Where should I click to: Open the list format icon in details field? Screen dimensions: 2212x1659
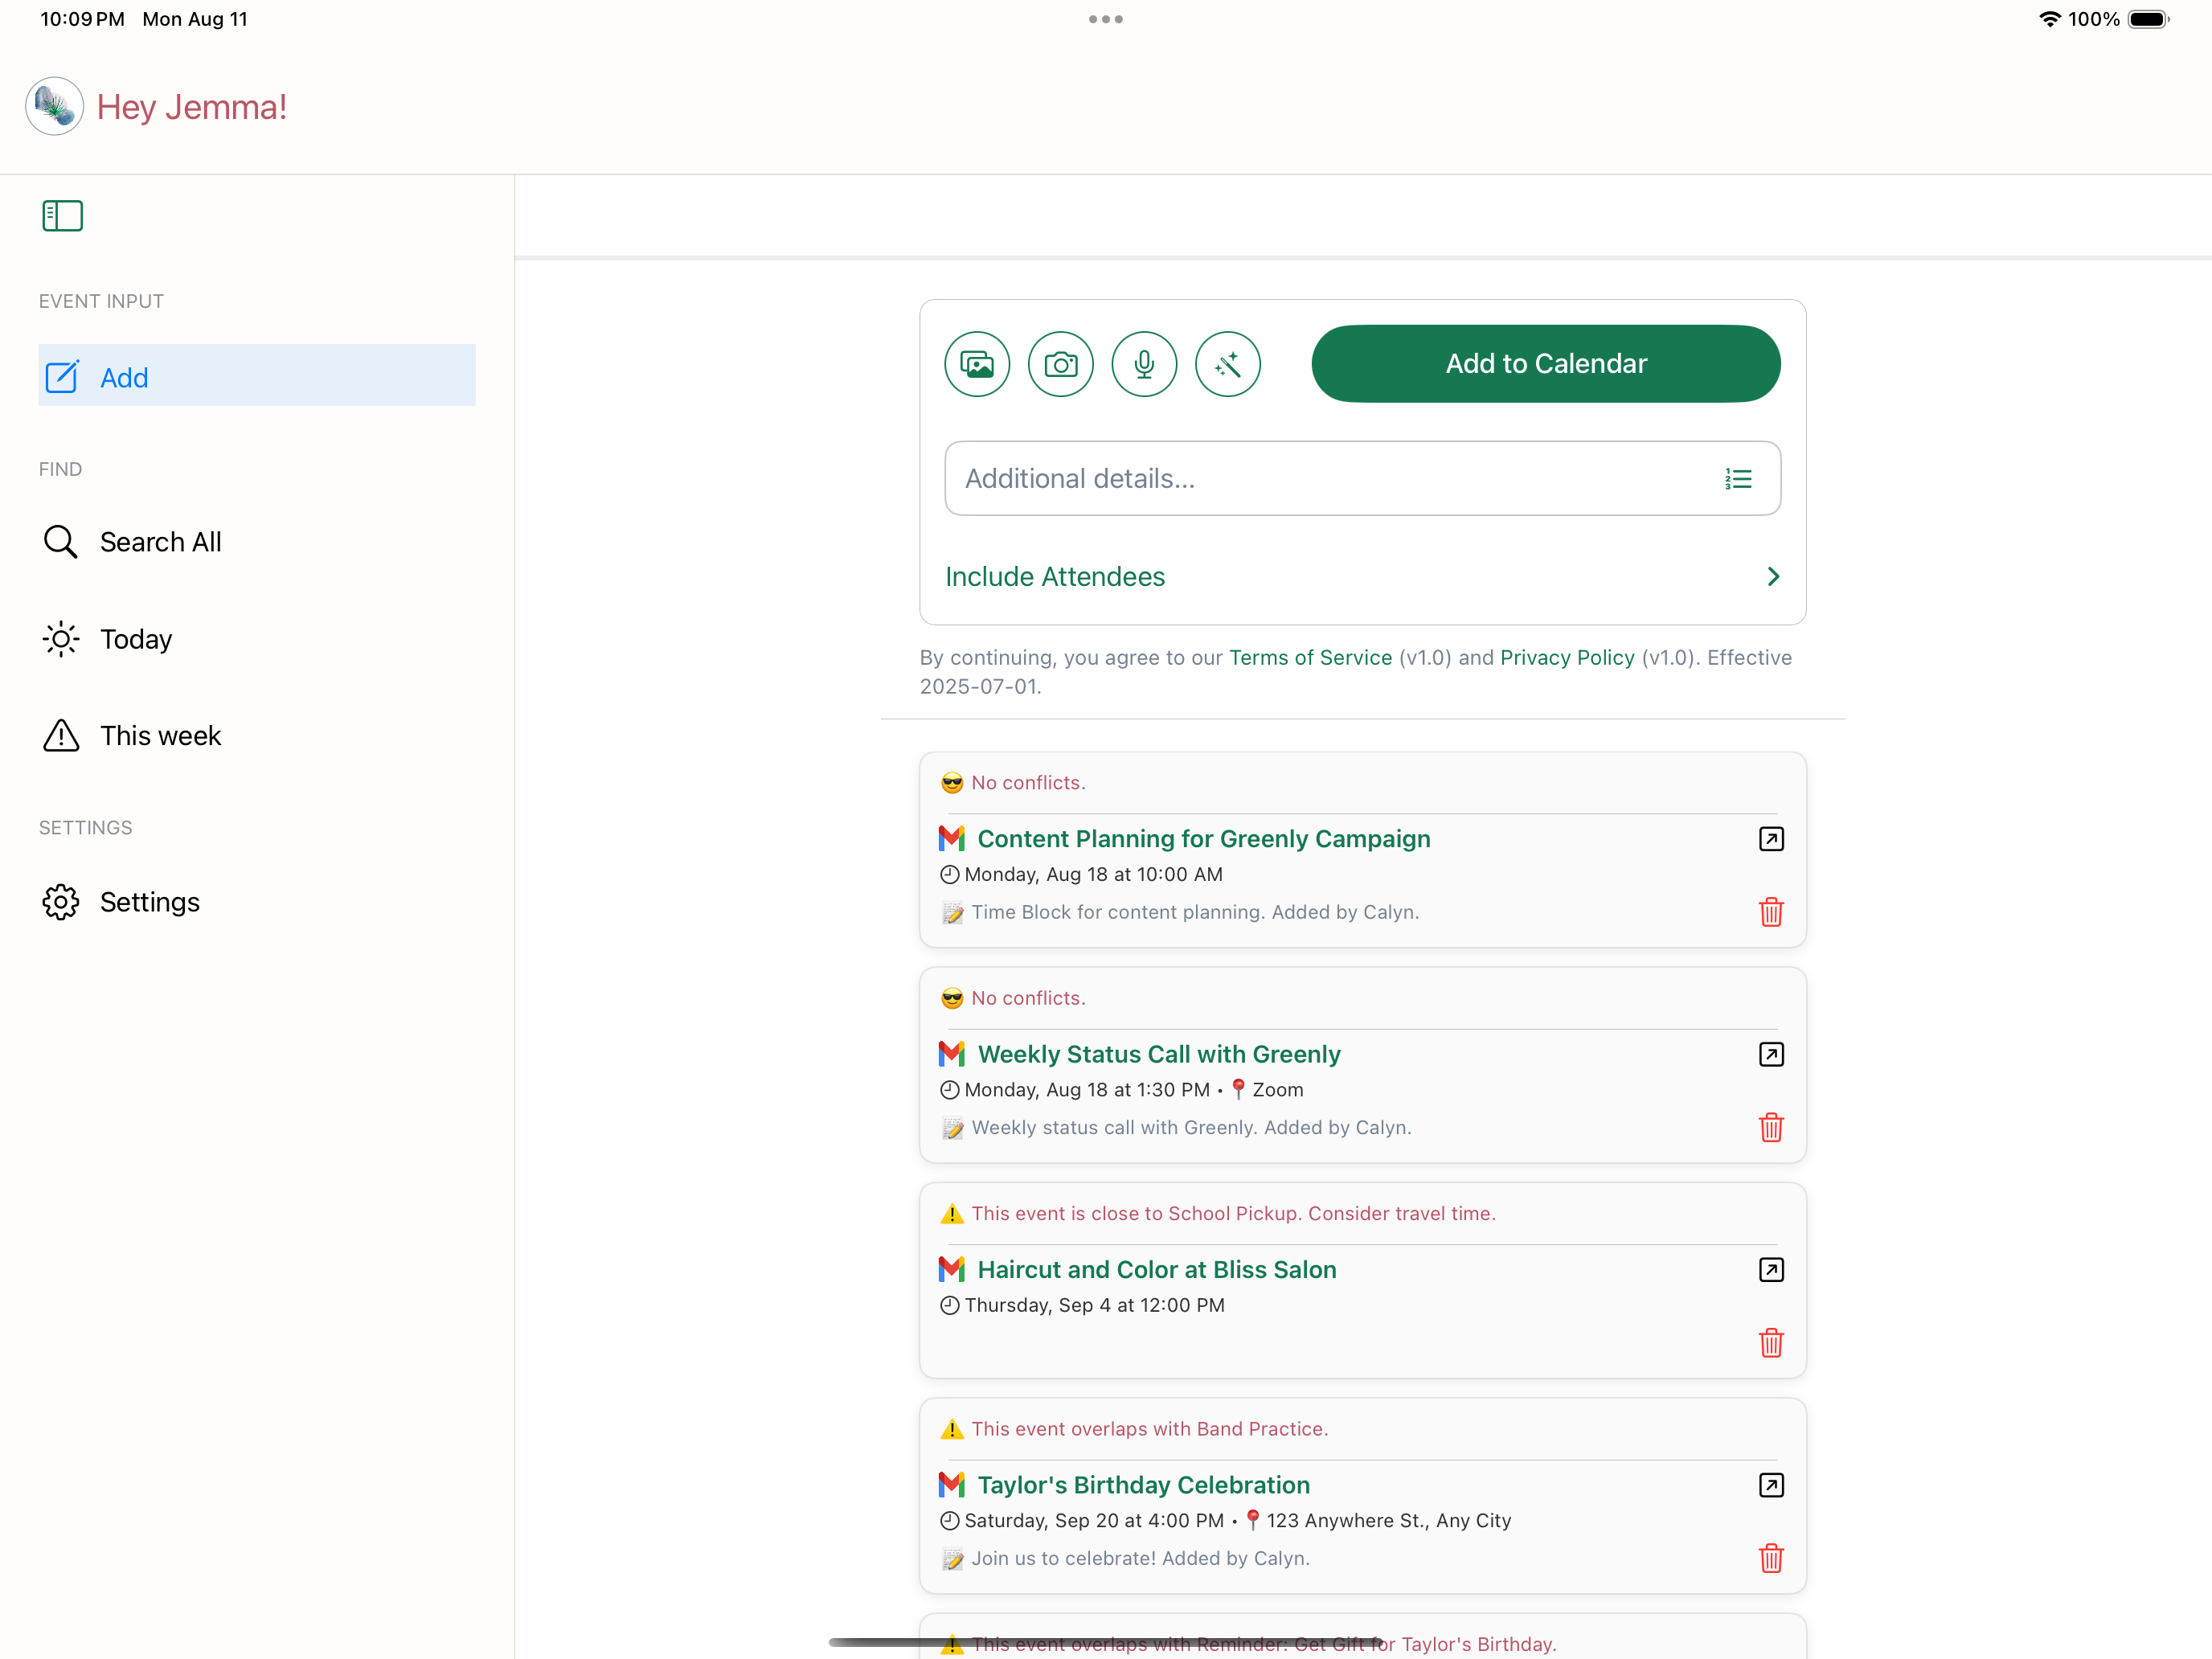point(1738,479)
